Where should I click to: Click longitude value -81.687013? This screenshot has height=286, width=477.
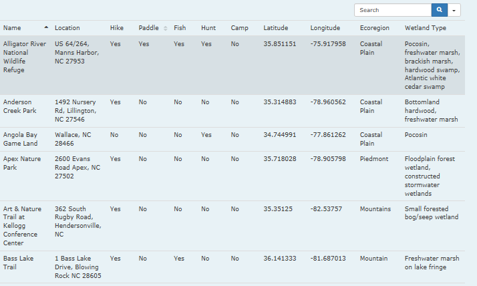328,259
